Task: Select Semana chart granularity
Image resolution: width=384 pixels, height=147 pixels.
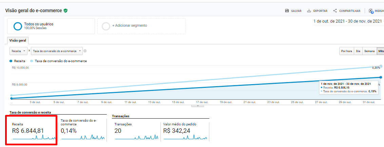Action: 369,51
